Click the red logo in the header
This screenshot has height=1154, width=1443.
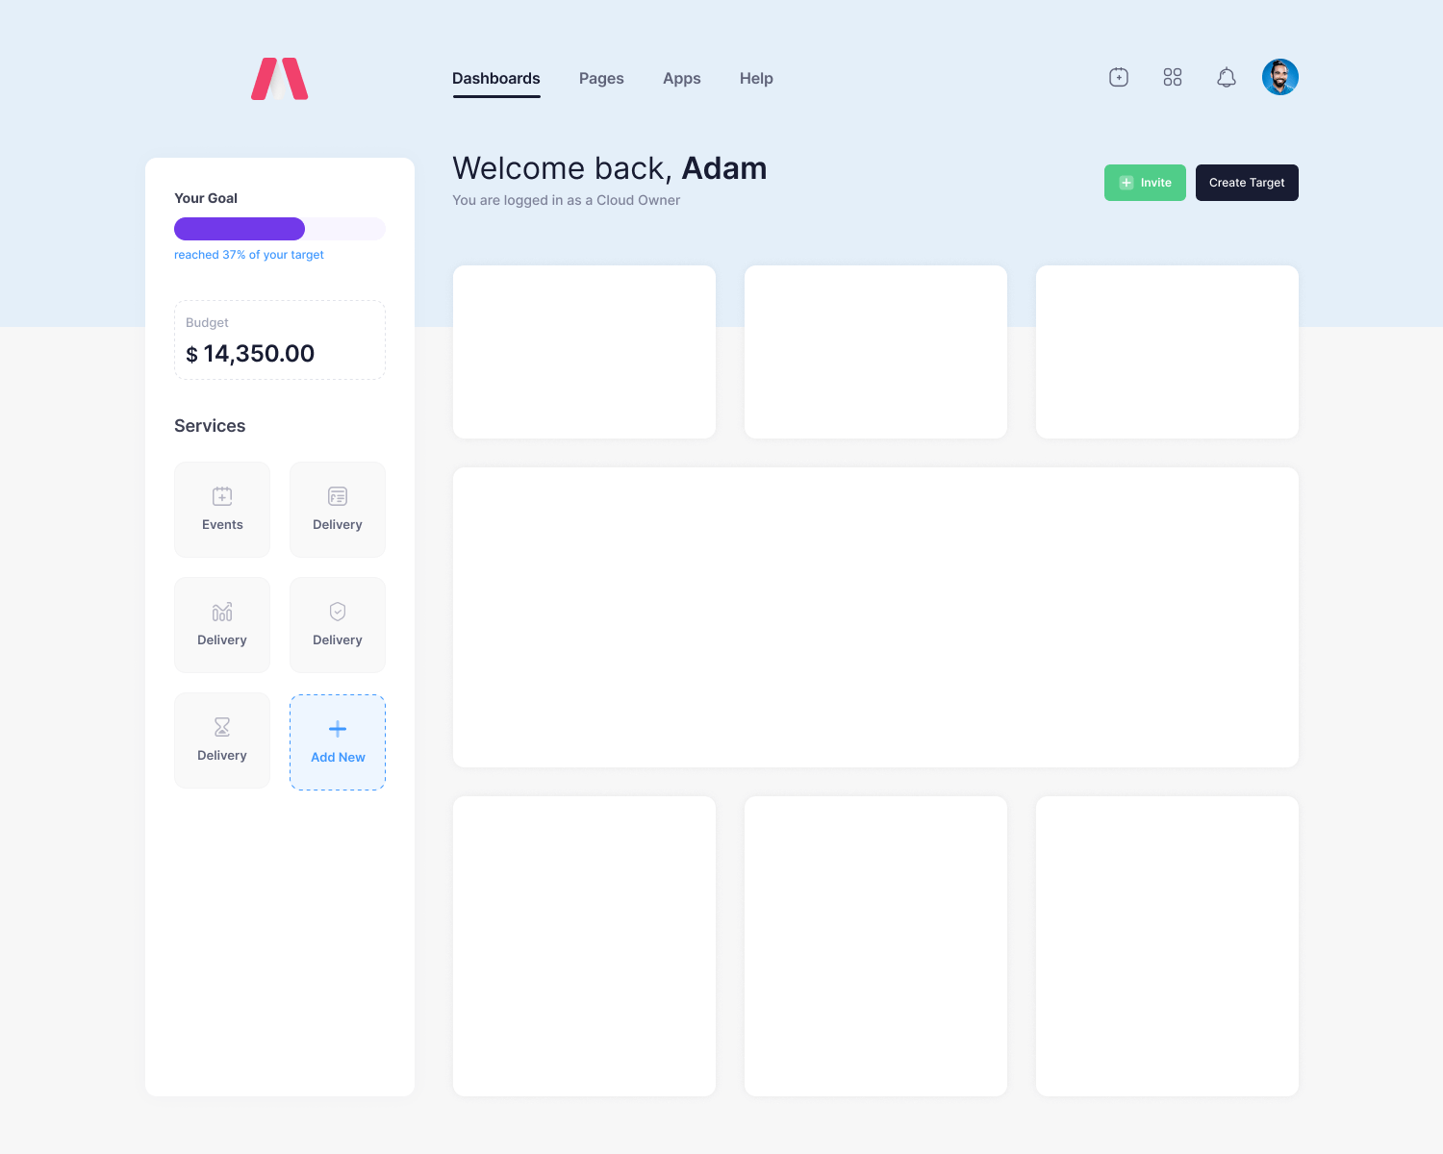tap(279, 79)
